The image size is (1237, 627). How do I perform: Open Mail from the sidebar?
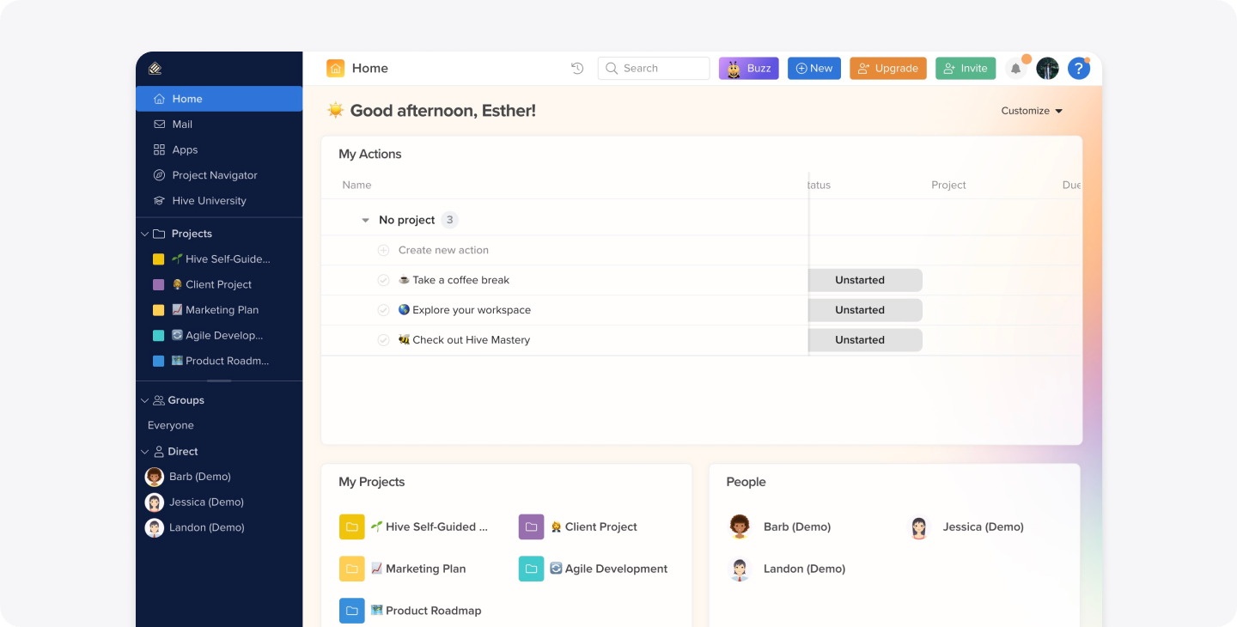tap(183, 124)
